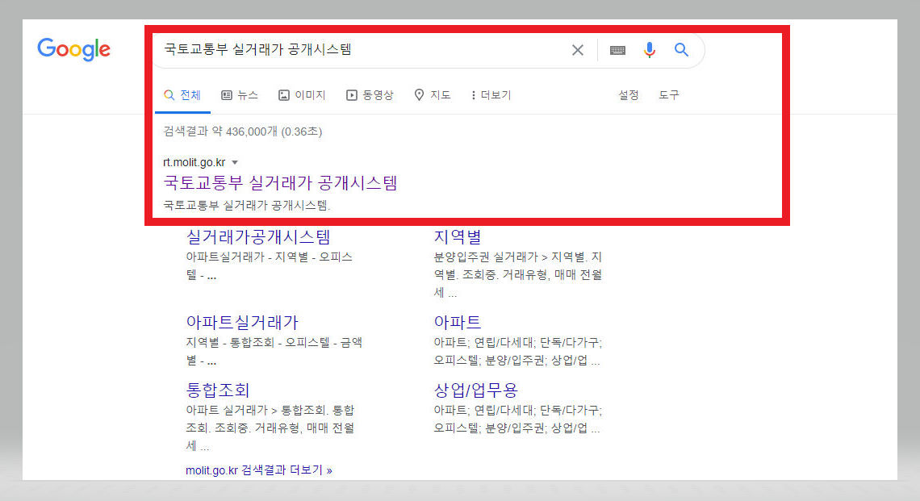Viewport: 920px width, 501px height.
Task: Click the rt.molit.go.kr URL text
Action: [194, 162]
